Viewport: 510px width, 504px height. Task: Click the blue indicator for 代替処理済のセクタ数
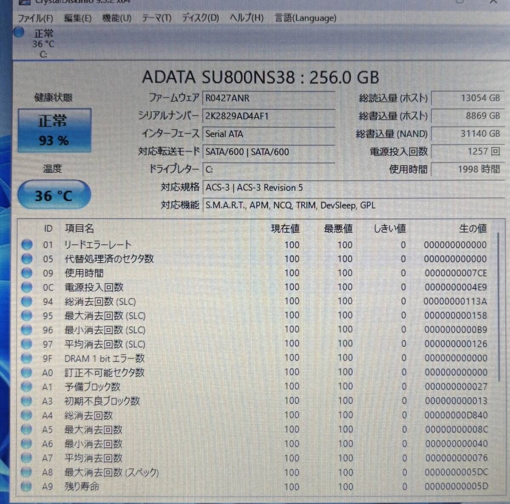click(27, 259)
